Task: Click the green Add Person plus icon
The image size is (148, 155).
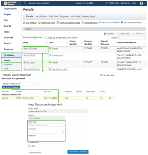Action: click(24, 23)
